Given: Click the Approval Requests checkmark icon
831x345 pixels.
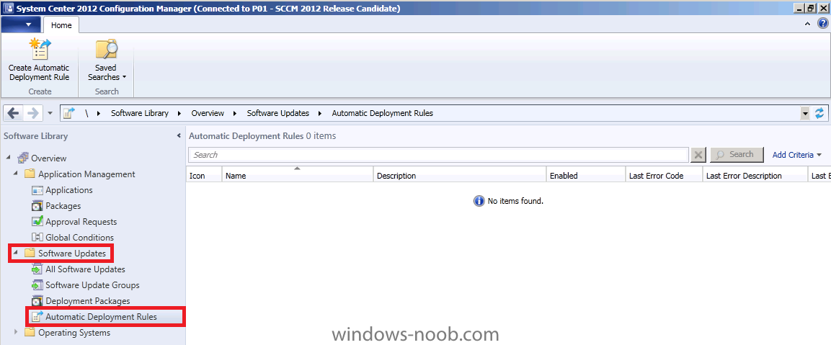Looking at the screenshot, I should (37, 222).
